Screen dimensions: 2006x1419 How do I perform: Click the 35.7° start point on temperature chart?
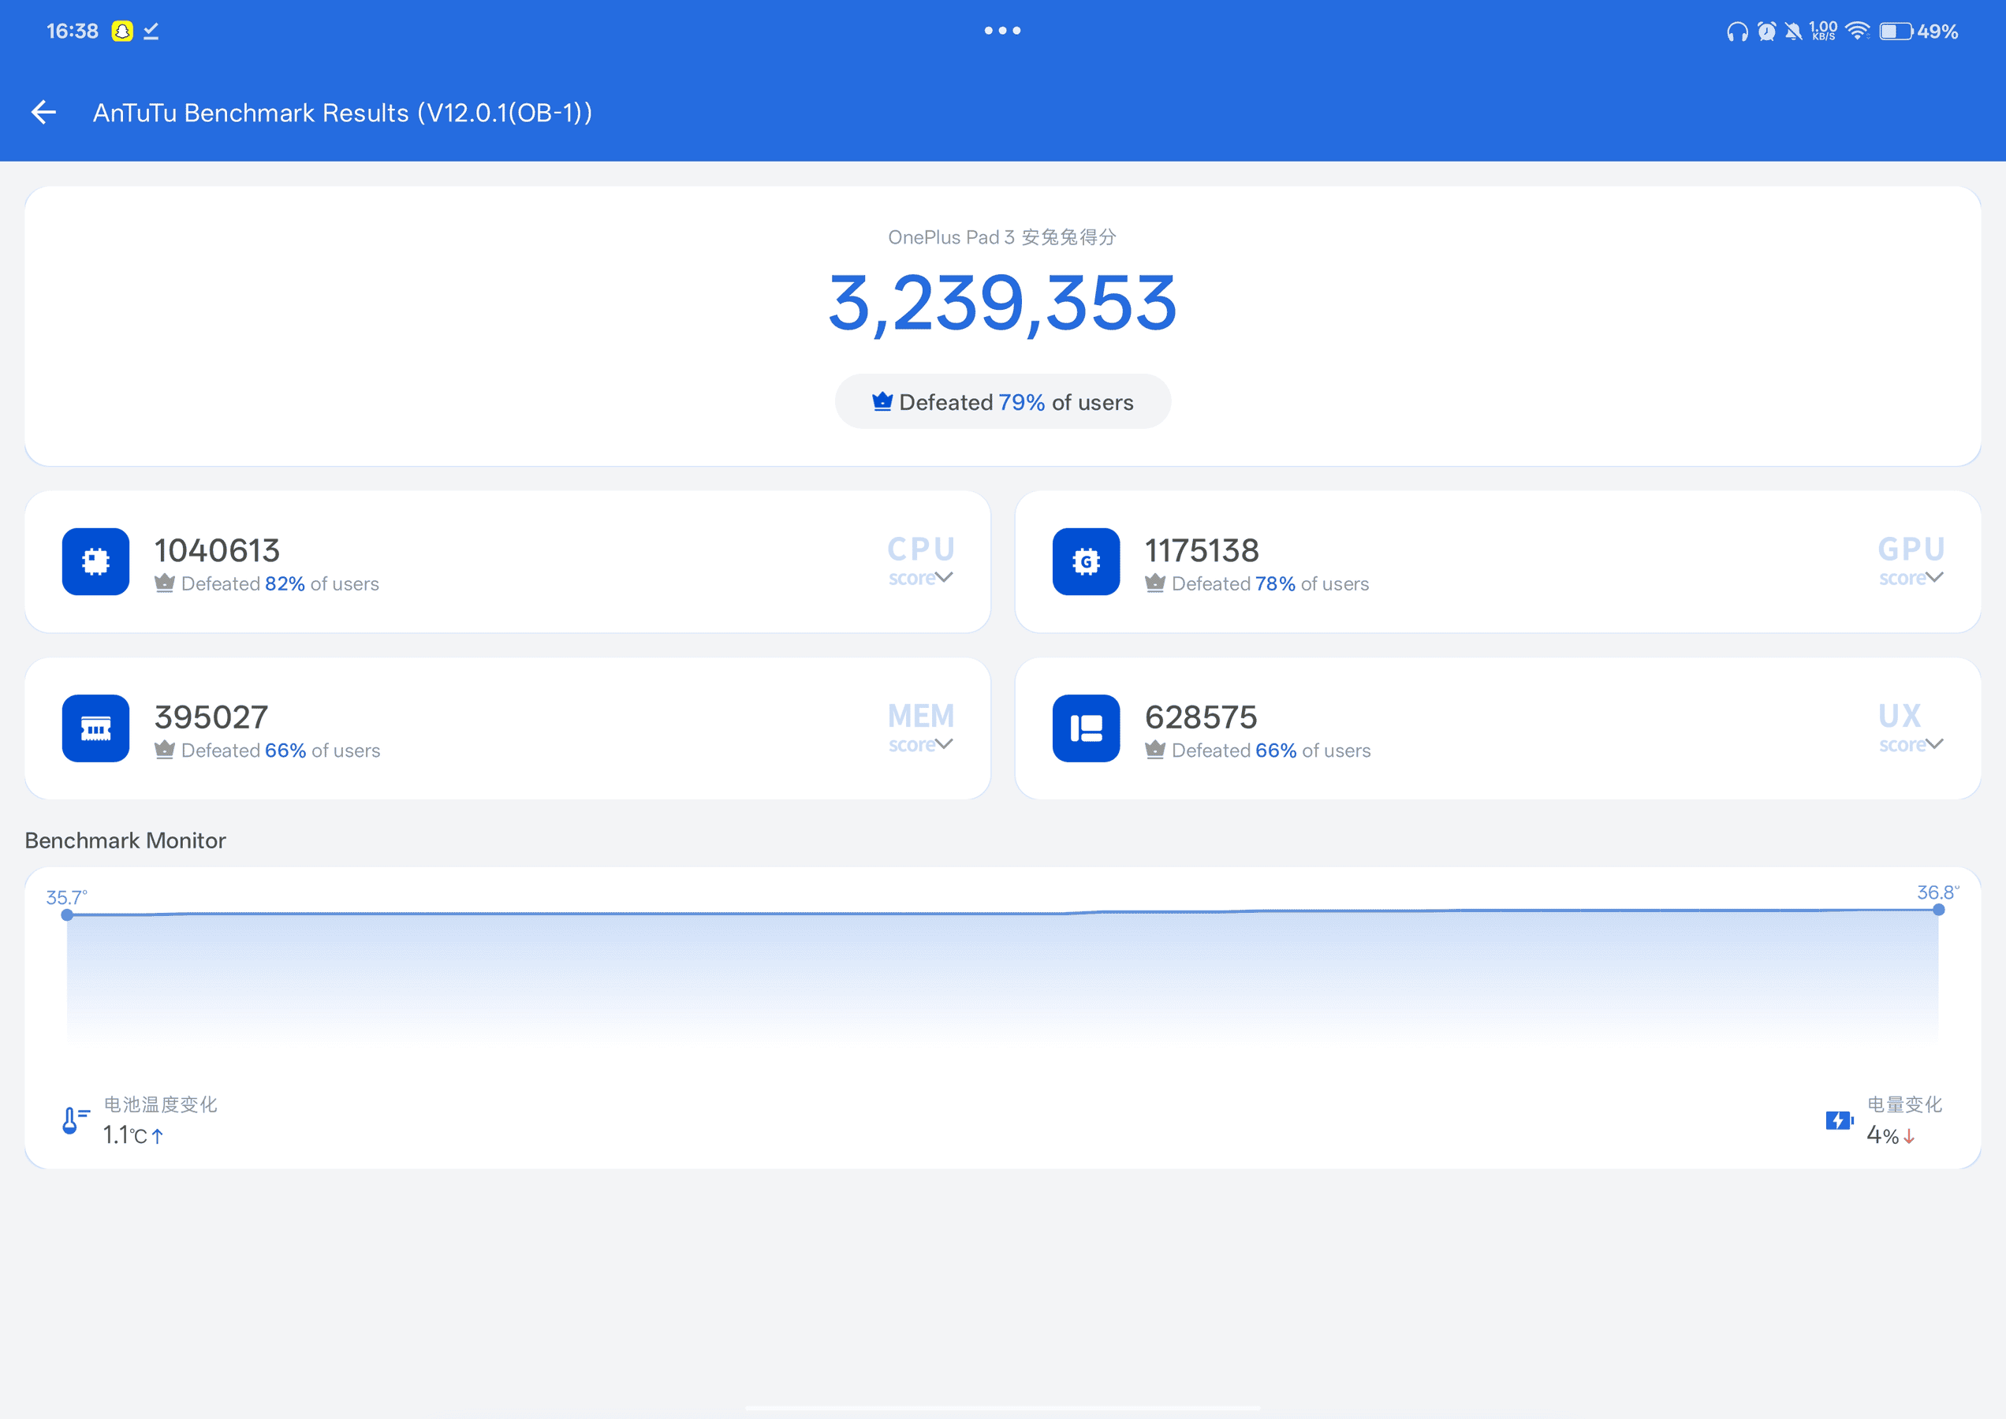[67, 914]
